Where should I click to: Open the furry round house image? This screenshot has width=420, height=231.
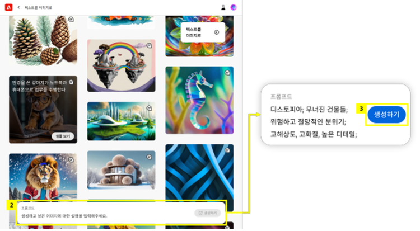[x=122, y=170]
